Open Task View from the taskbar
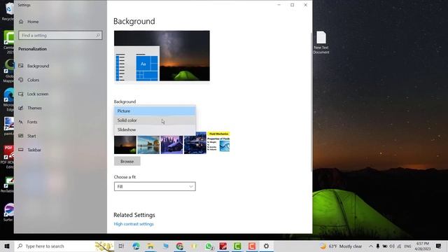Viewport: 448px width, 252px height. [121, 246]
